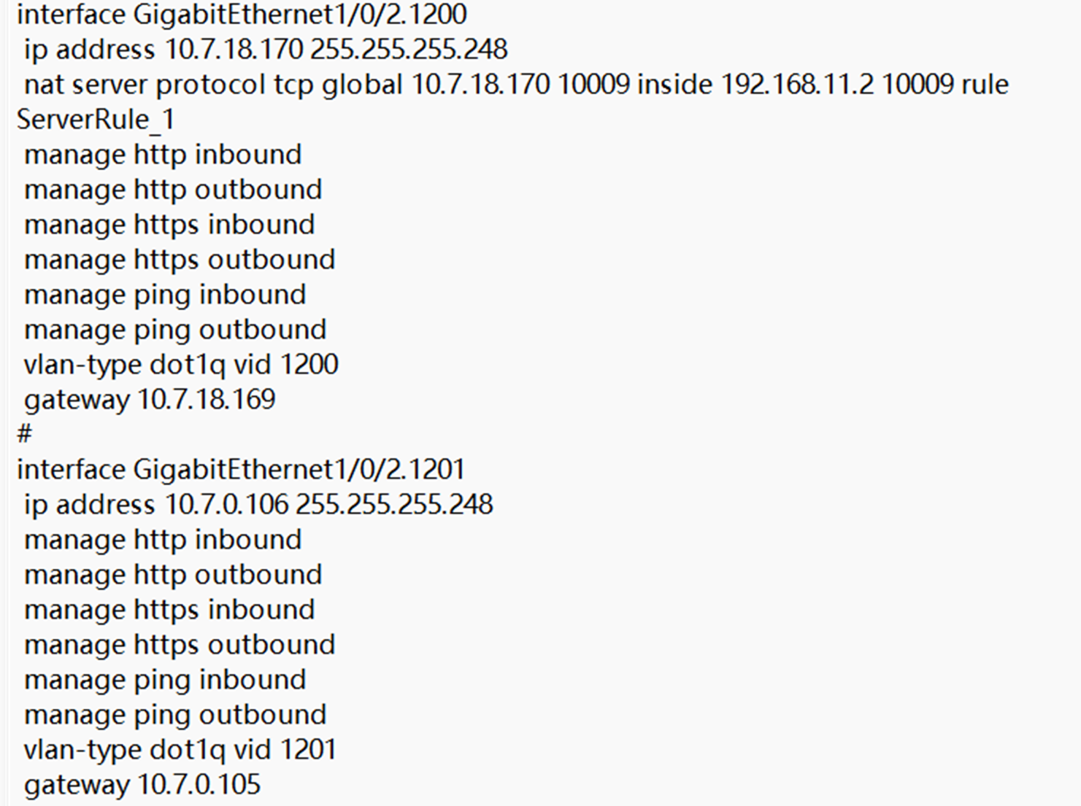Image resolution: width=1081 pixels, height=806 pixels.
Task: Click the interface GigabitEthernet1/0/2.1200 line
Action: tap(242, 15)
